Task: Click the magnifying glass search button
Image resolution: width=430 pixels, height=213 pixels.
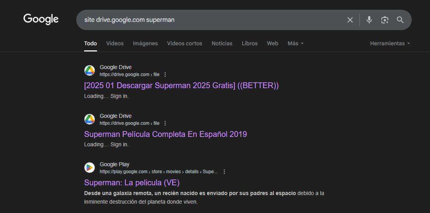Action: [400, 20]
